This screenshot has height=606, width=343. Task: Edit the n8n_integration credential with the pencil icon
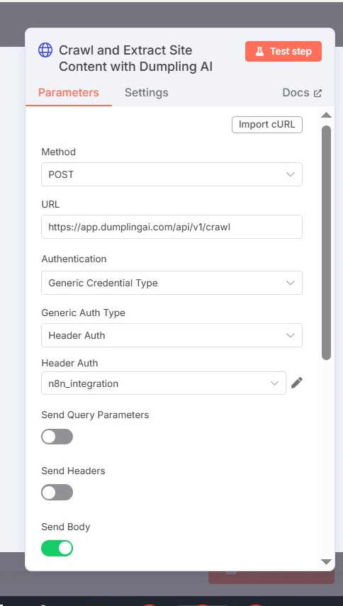click(297, 383)
